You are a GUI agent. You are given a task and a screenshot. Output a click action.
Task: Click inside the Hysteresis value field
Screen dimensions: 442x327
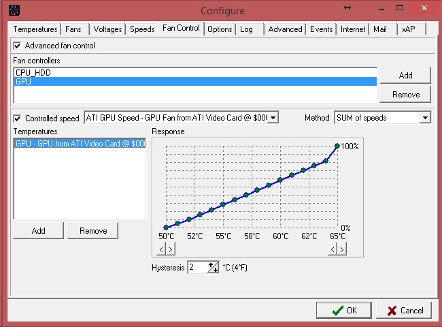[197, 268]
